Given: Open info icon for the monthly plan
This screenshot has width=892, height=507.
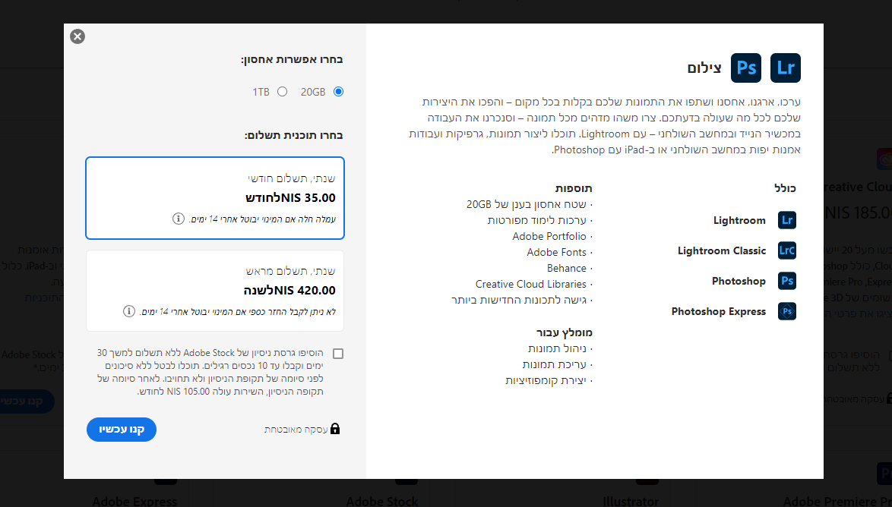Looking at the screenshot, I should 178,219.
